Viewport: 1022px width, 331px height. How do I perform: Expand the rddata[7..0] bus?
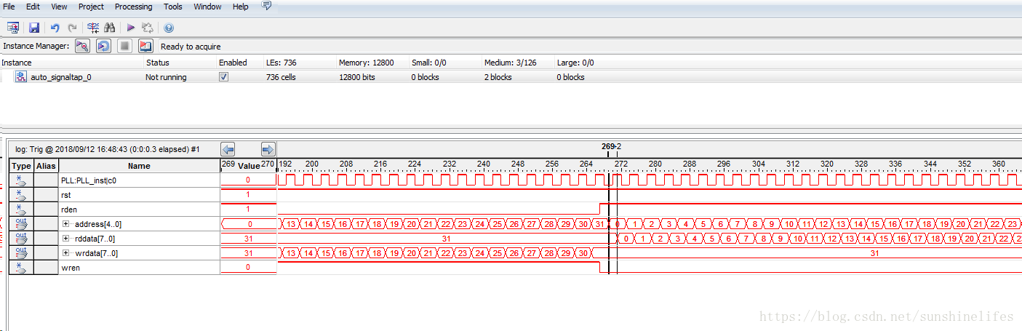65,239
